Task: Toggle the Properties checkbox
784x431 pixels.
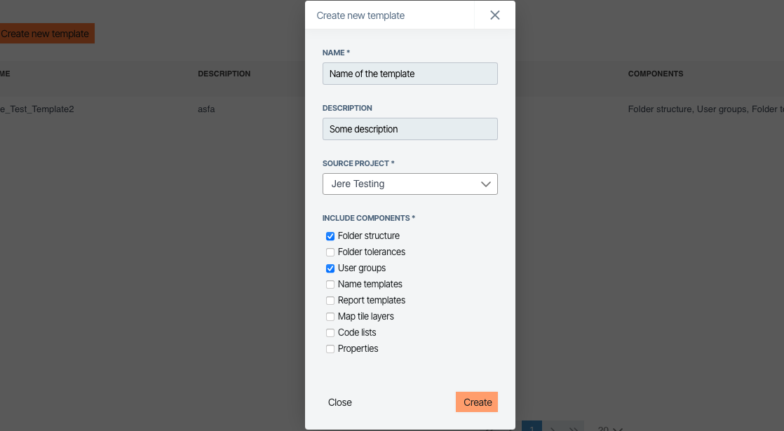Action: pyautogui.click(x=330, y=349)
